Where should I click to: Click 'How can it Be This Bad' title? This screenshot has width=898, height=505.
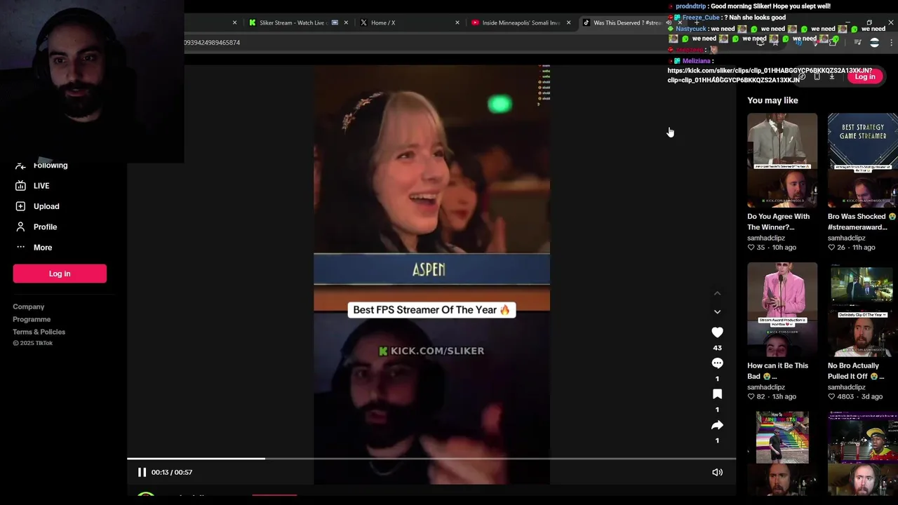(x=778, y=371)
